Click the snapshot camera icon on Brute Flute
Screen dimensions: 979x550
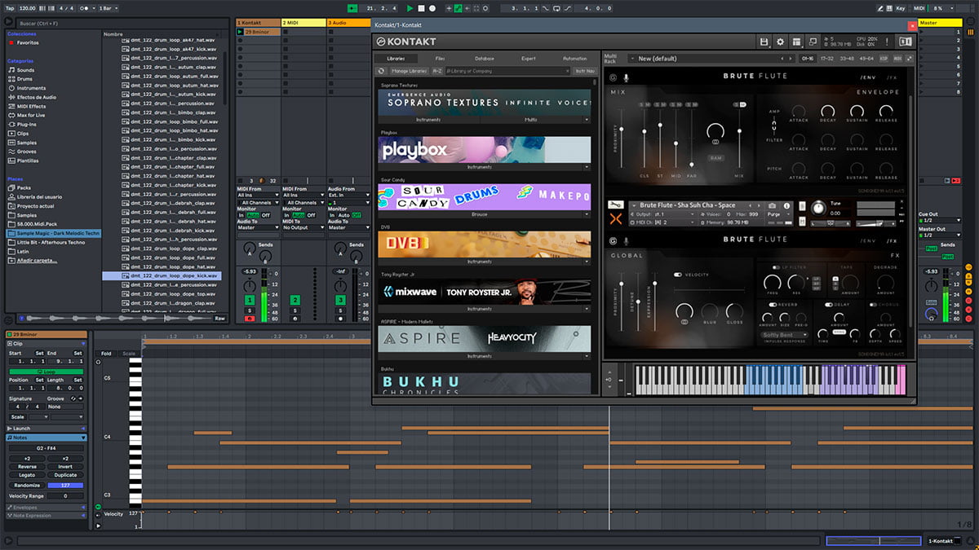point(773,205)
